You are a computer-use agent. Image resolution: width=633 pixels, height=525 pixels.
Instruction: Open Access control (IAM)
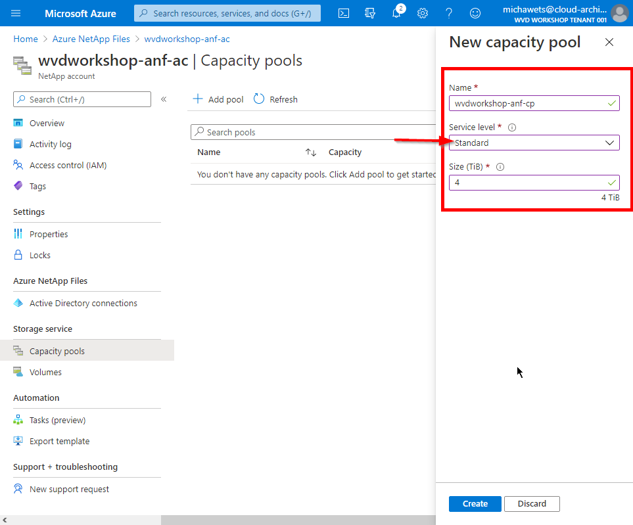[x=68, y=165]
